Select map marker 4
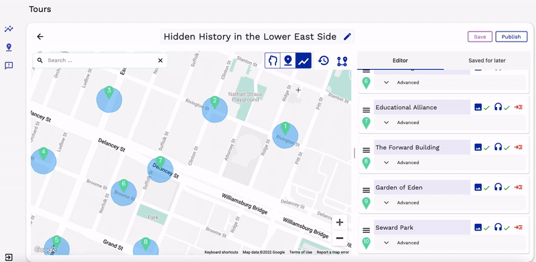 tap(43, 153)
